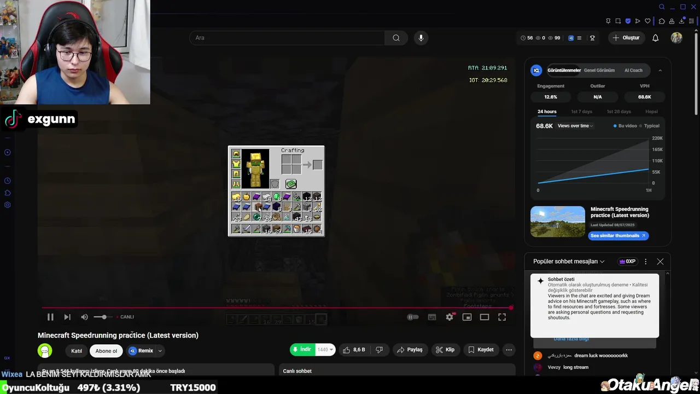This screenshot has width=700, height=394.
Task: Switch to miniplayer mode
Action: pos(467,317)
